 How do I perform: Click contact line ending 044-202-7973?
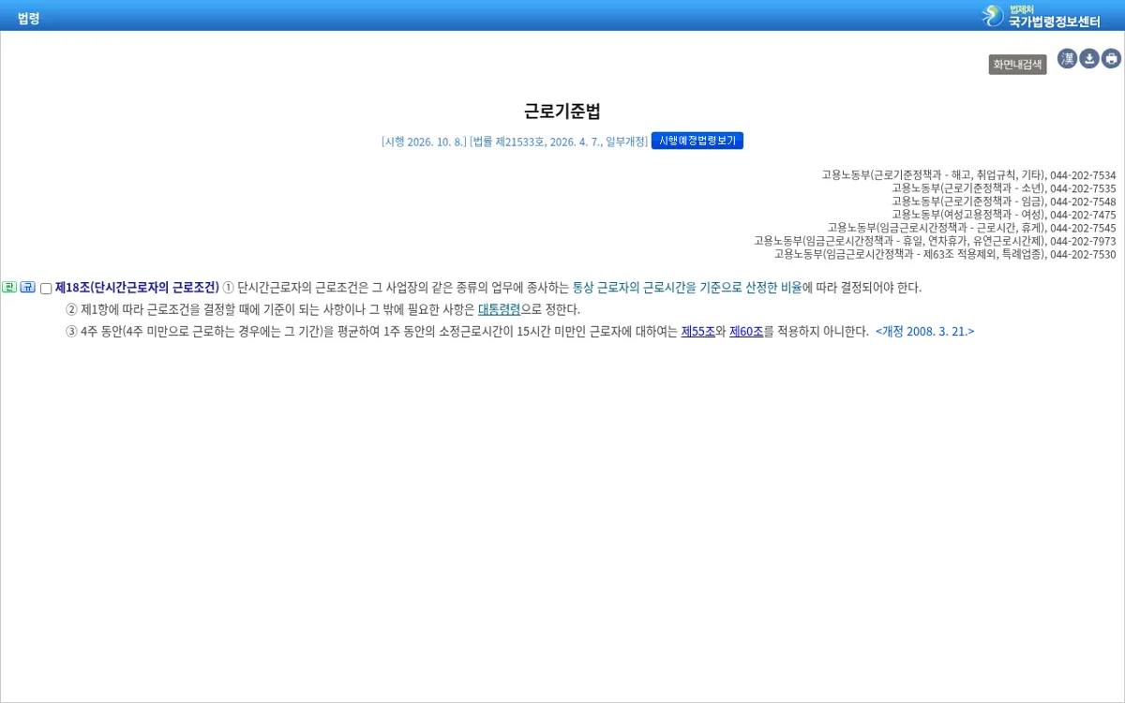(935, 241)
